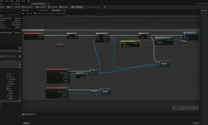The width and height of the screenshot is (208, 125).
Task: Navigate back with the left arrow
Action: [28, 13]
